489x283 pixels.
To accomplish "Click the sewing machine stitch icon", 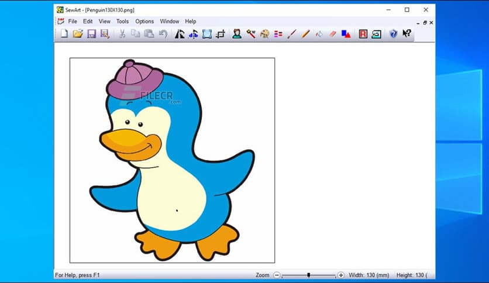I will tap(377, 34).
